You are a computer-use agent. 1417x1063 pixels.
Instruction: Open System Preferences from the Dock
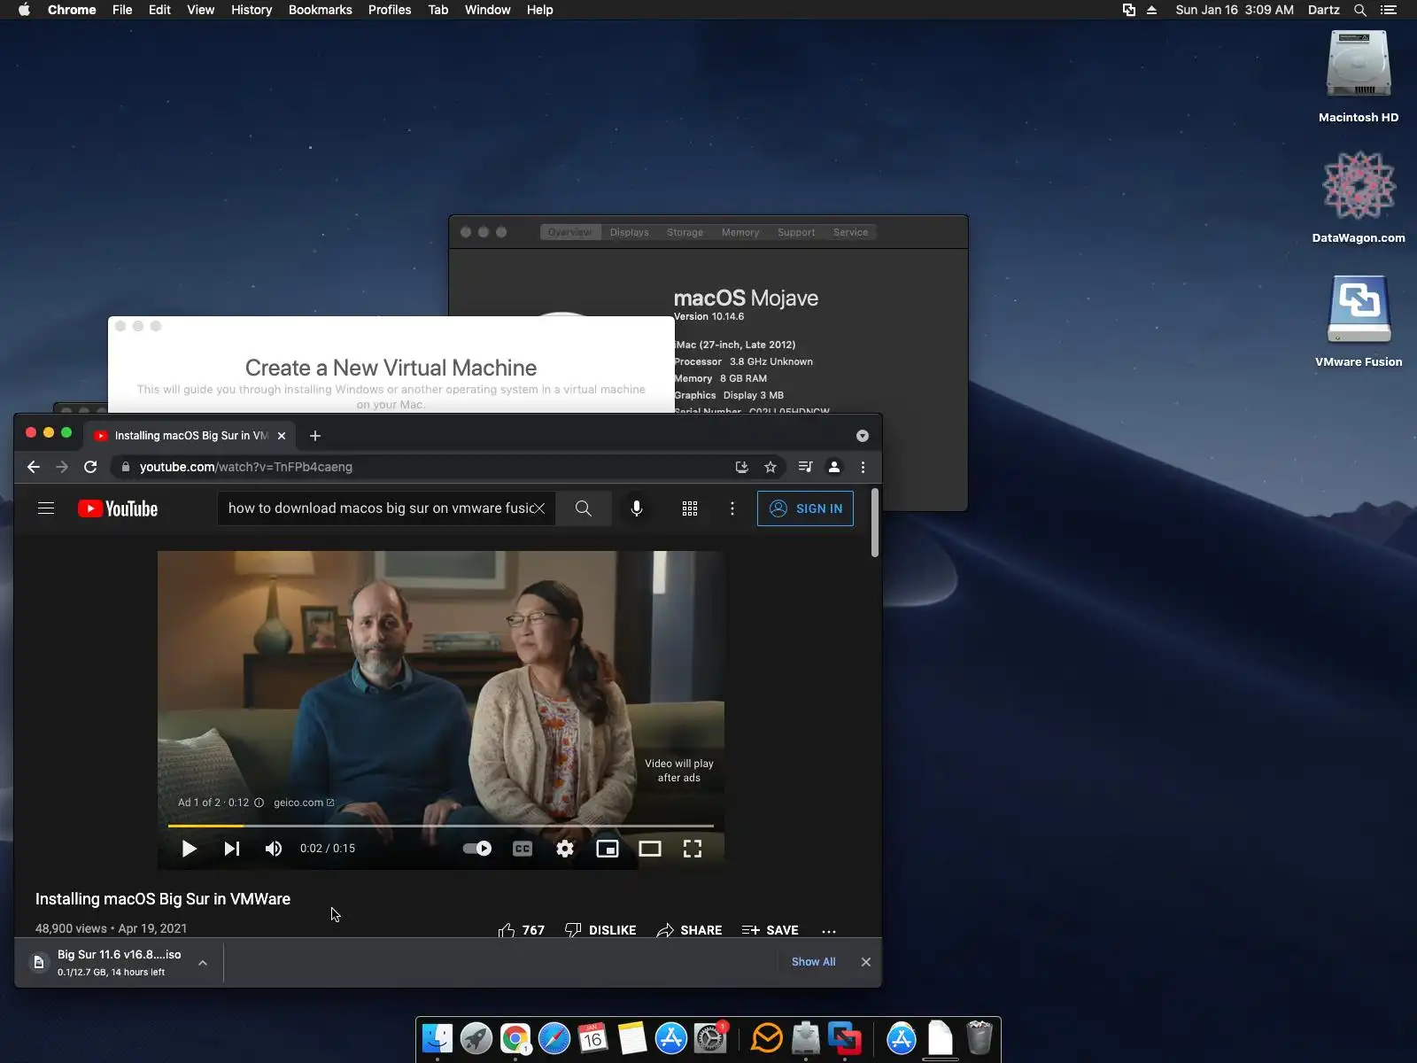[710, 1038]
